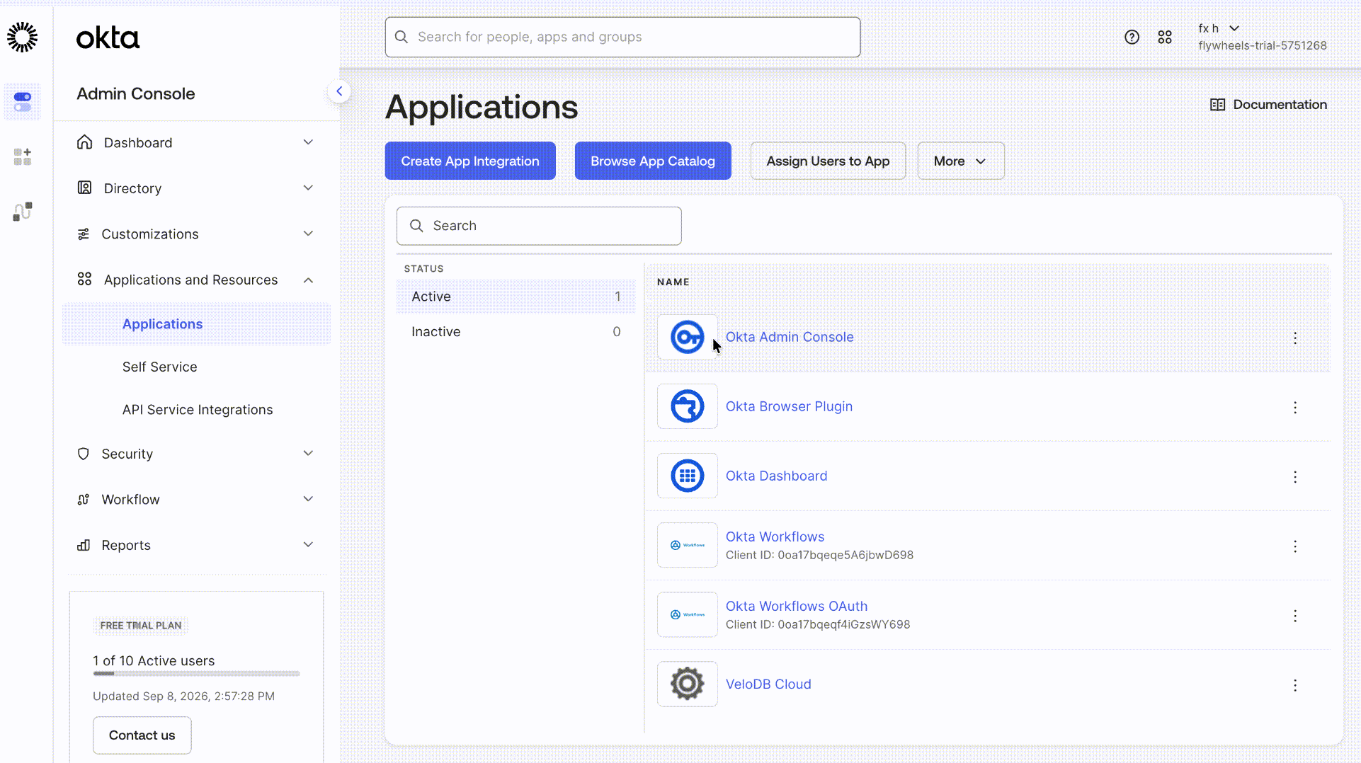Expand the Reports menu section
The image size is (1361, 763).
[x=308, y=544]
